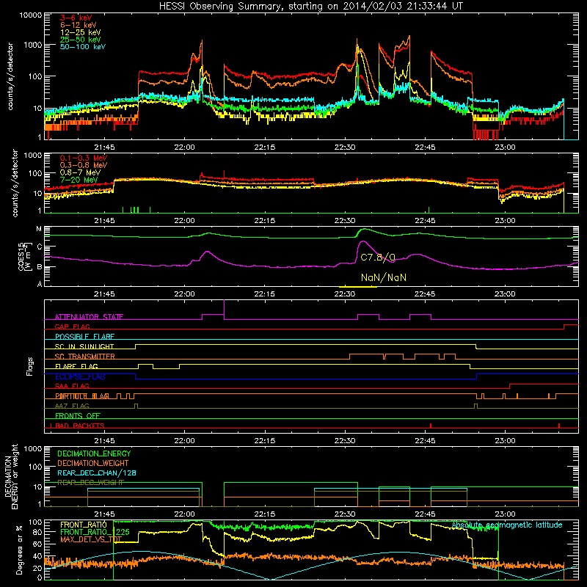Click the "Degrees or %" axis label
Screen dimensions: 587x587
[19, 550]
